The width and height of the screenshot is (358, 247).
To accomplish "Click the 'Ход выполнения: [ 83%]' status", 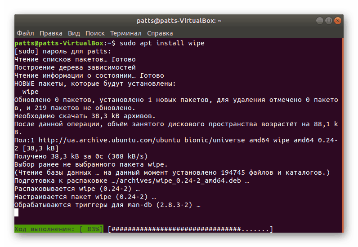I will [x=58, y=229].
